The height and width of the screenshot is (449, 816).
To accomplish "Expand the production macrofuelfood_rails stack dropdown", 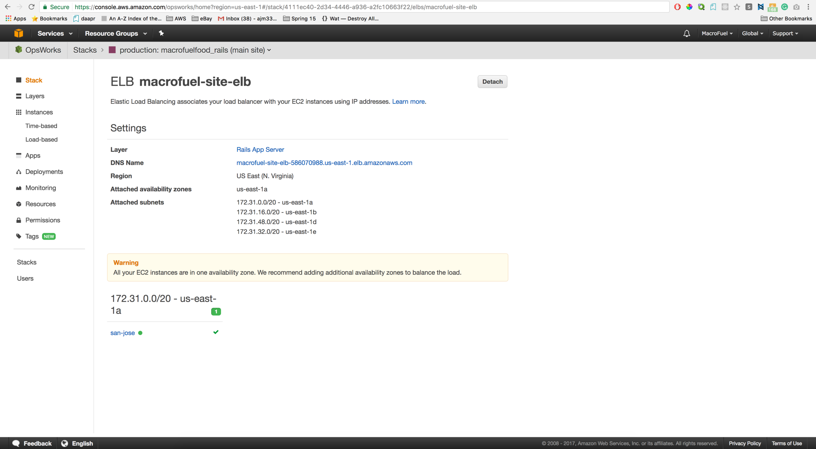I will pyautogui.click(x=269, y=50).
